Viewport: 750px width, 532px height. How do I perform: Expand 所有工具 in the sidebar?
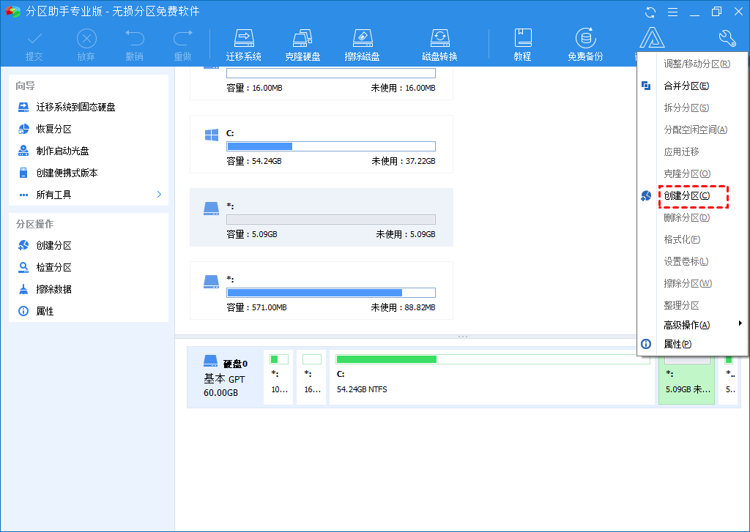[x=89, y=195]
